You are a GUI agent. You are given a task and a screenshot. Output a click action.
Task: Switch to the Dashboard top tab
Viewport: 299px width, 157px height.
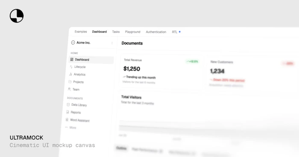click(100, 32)
